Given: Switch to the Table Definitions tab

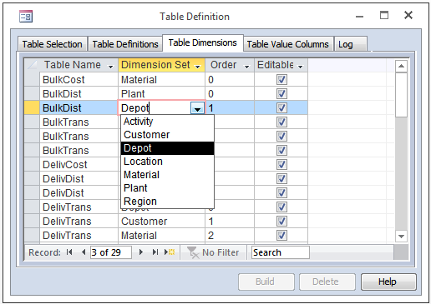Looking at the screenshot, I should click(125, 44).
